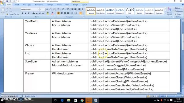The image size is (184, 103).
Task: Grow font size with the large A icon
Action: [47, 9]
